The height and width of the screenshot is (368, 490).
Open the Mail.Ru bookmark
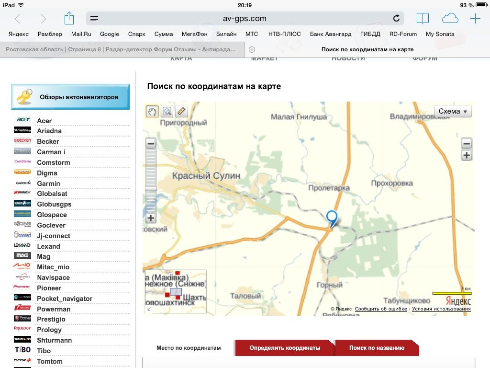(81, 34)
